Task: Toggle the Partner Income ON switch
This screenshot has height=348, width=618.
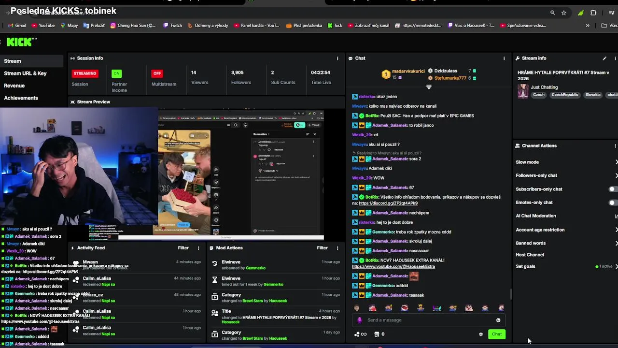Action: pyautogui.click(x=116, y=73)
